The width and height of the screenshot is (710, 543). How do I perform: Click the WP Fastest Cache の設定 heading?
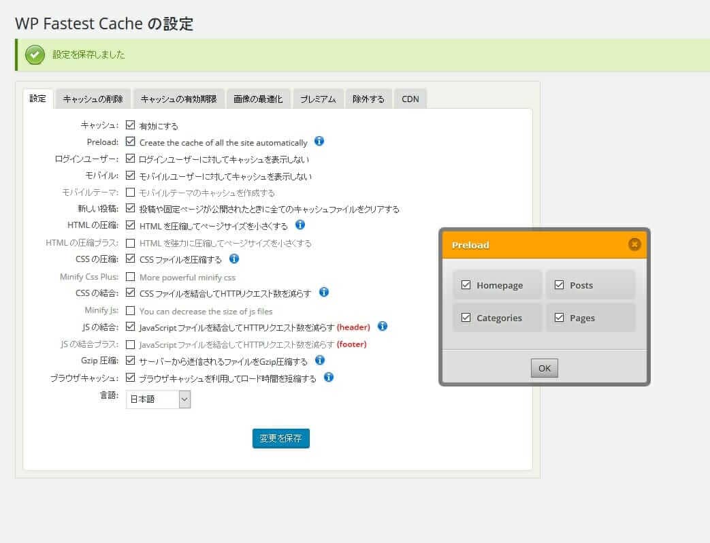(x=104, y=24)
